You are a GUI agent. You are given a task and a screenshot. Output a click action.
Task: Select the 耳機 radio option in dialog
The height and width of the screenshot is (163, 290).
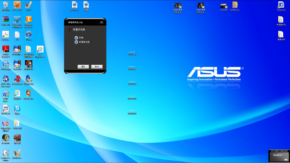pyautogui.click(x=76, y=38)
